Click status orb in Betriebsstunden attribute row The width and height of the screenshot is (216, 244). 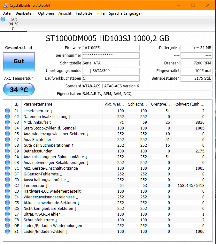click(7, 151)
